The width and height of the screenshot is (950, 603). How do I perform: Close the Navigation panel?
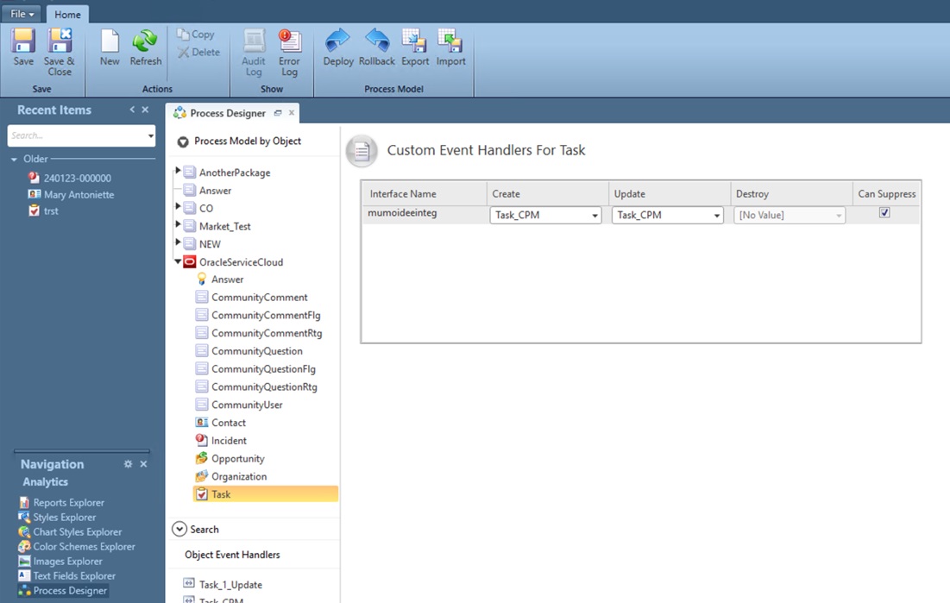143,464
